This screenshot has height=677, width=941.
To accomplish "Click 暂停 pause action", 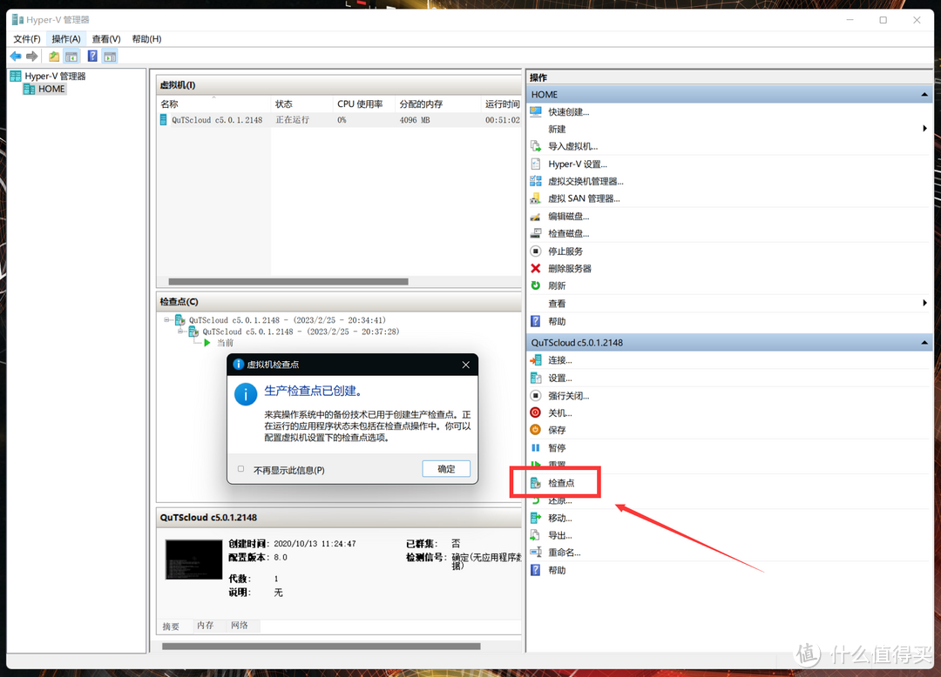I will point(556,447).
